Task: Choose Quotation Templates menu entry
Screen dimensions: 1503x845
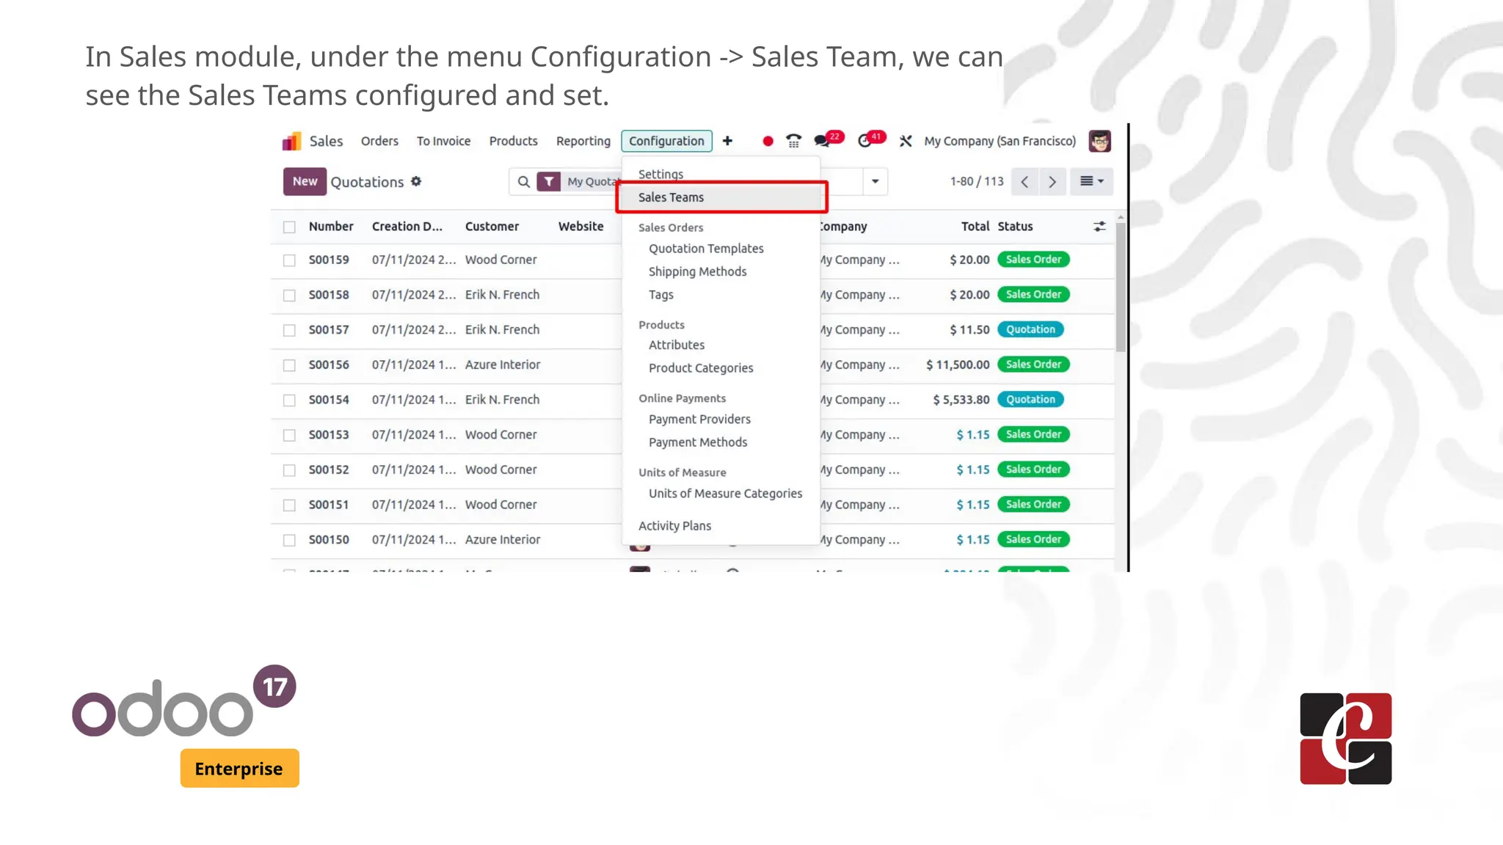Action: [x=706, y=249]
